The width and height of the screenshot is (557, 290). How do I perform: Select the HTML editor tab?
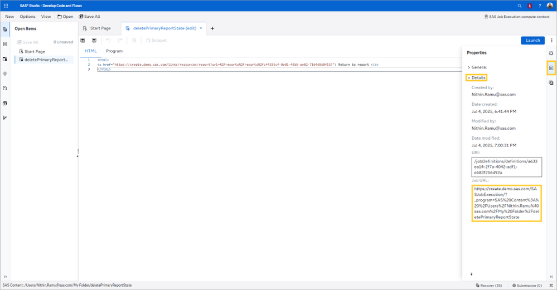(x=90, y=51)
